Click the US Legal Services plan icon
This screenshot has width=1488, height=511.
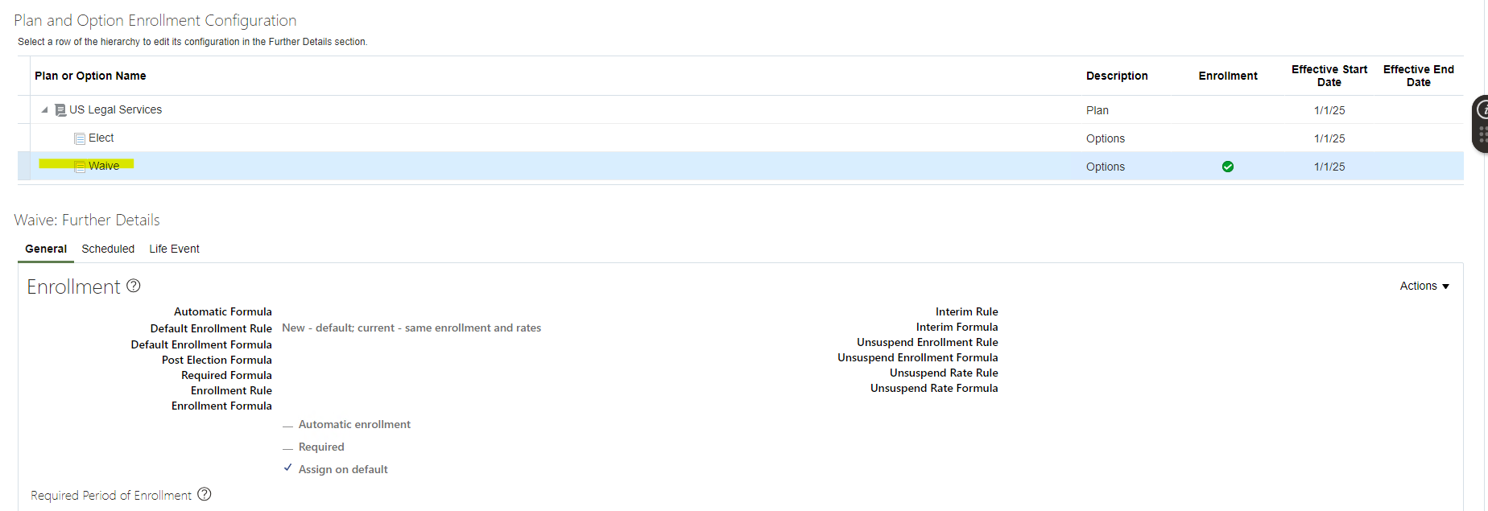click(60, 110)
